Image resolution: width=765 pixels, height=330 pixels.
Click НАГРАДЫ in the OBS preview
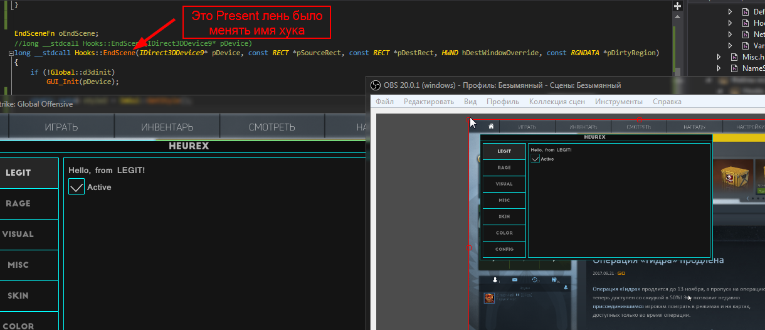click(x=694, y=127)
